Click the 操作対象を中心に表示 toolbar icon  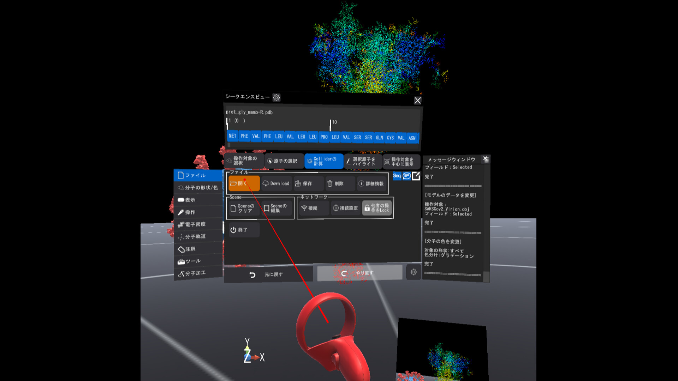click(x=402, y=161)
